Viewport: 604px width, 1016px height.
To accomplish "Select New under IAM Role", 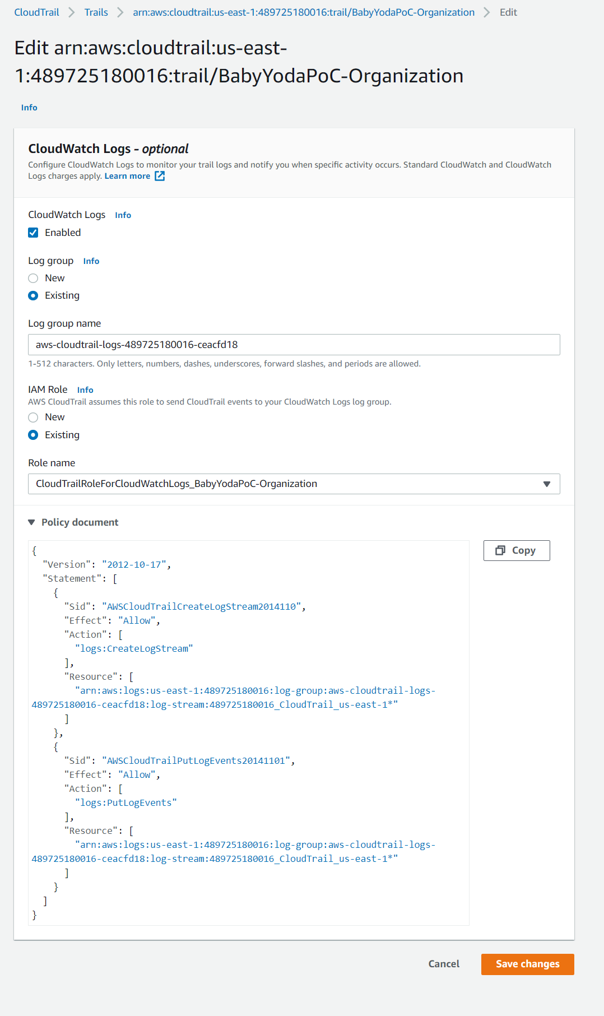I will point(33,417).
